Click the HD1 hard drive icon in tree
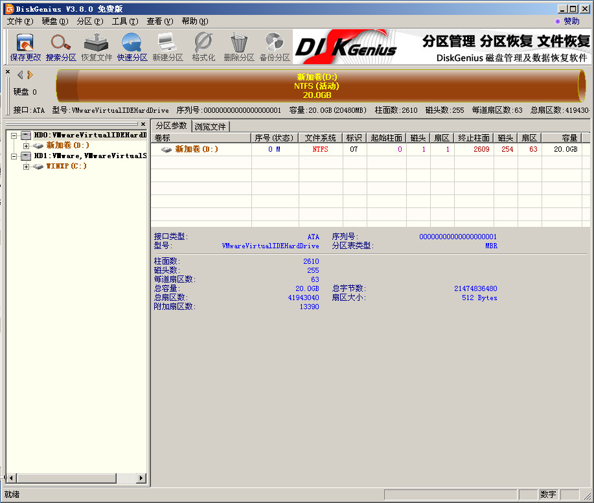 (26, 156)
